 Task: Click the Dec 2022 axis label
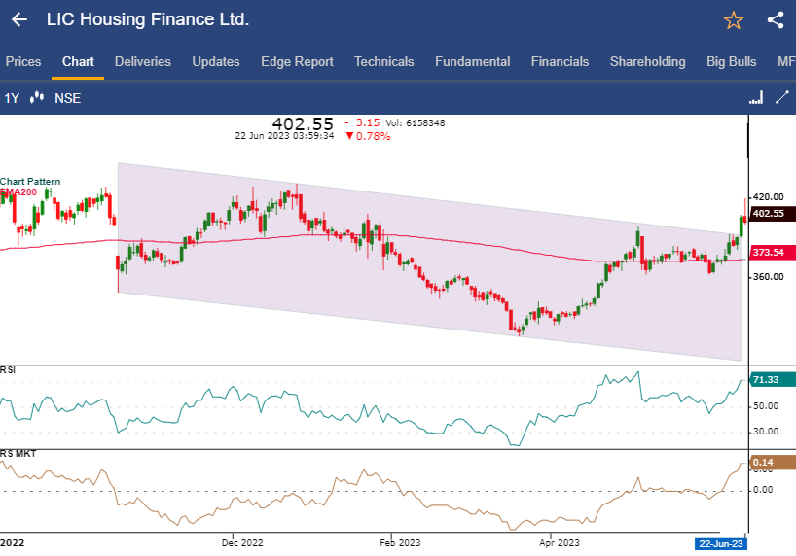point(242,542)
